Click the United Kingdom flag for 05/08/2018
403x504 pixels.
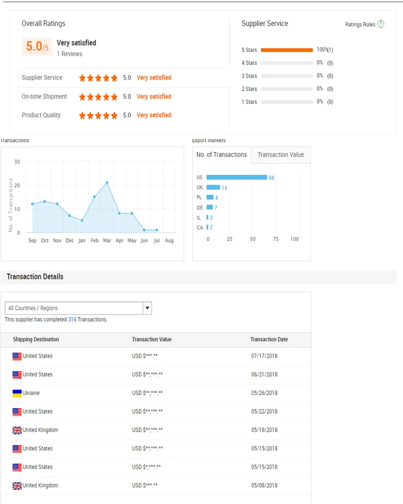coord(17,486)
